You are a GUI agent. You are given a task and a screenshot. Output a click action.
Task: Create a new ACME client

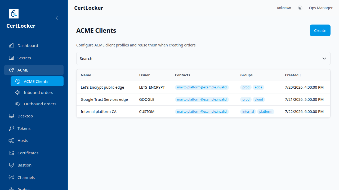click(x=320, y=30)
